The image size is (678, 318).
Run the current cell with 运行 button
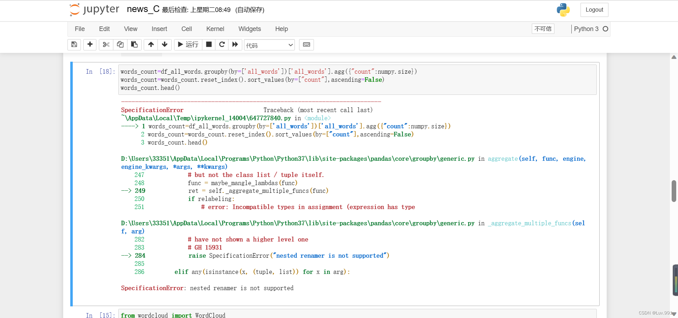188,45
